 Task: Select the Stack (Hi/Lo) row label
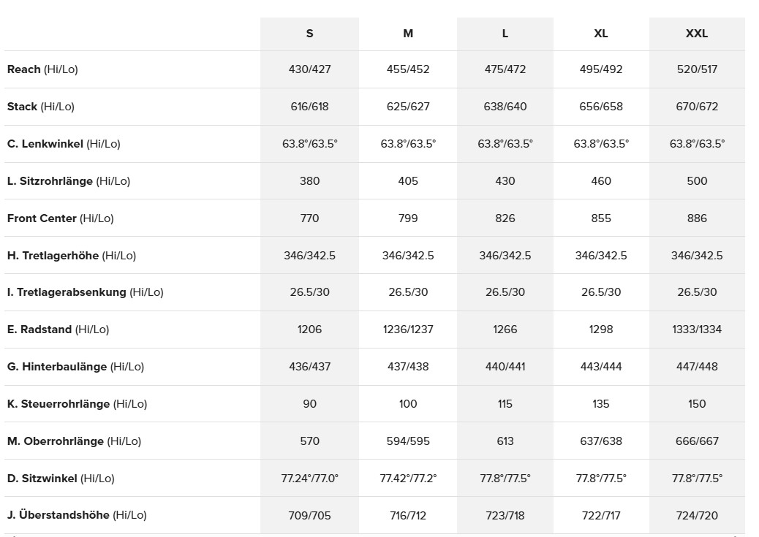(x=41, y=107)
